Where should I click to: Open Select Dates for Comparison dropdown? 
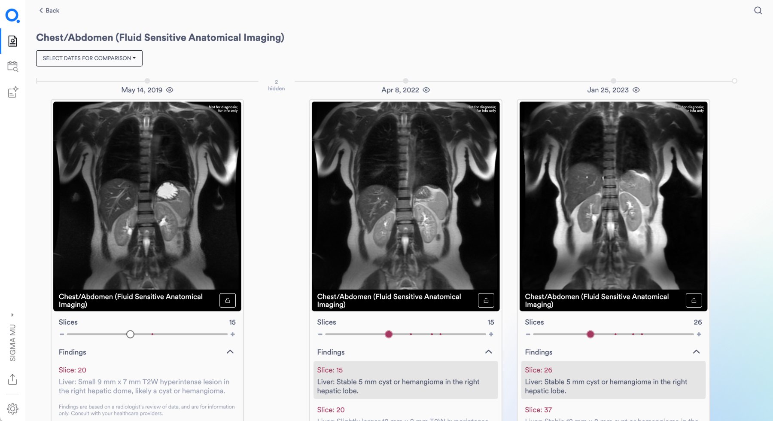(89, 58)
